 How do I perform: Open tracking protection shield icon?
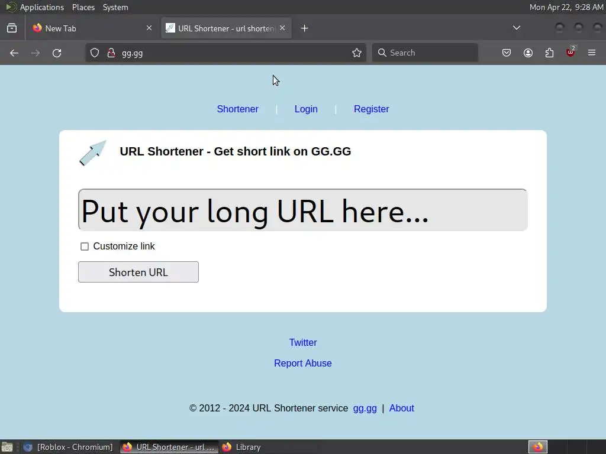click(95, 53)
